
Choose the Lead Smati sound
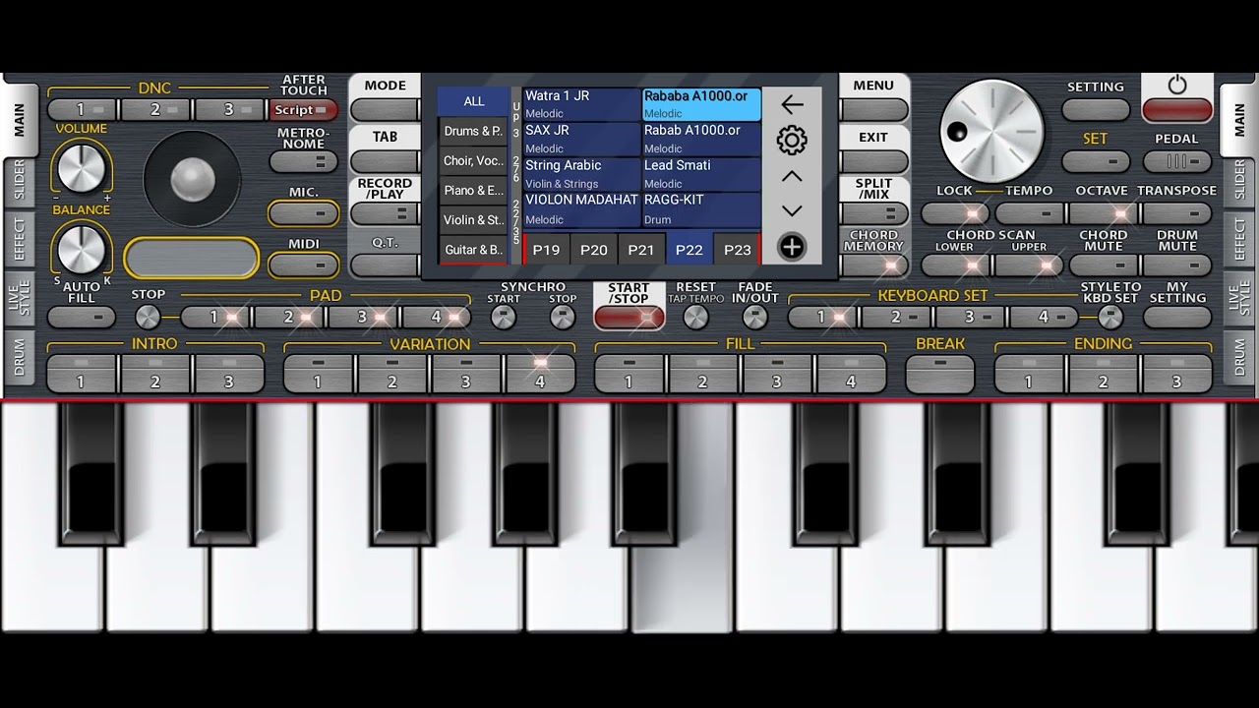click(x=701, y=173)
